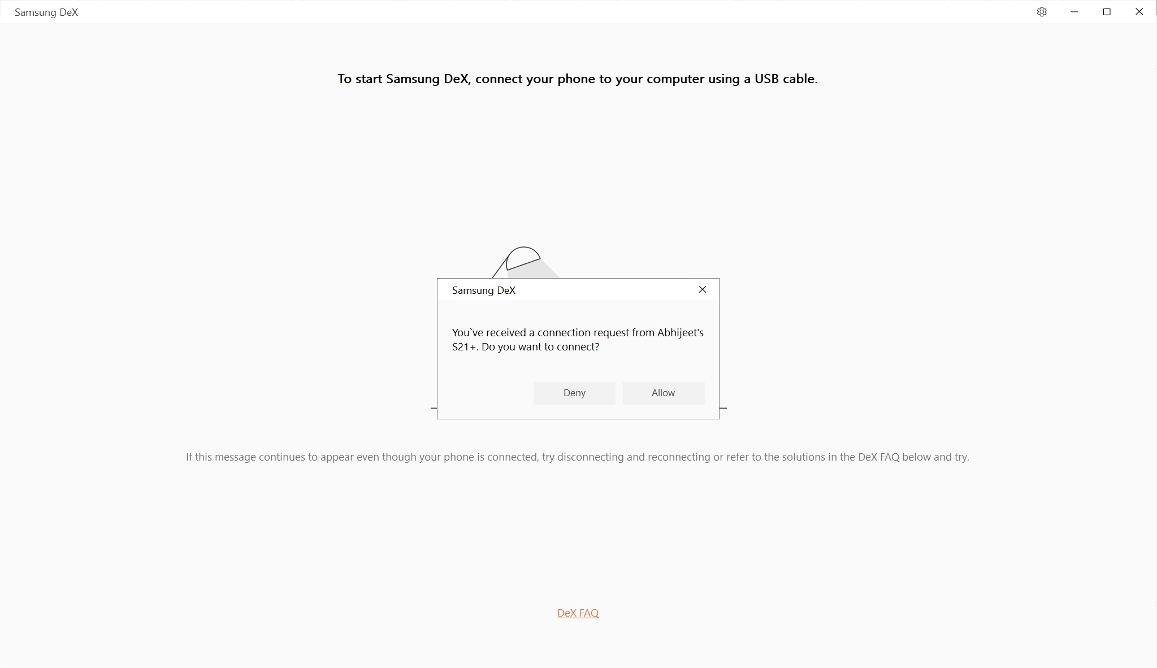Viewport: 1157px width, 668px height.
Task: Minimize the Samsung DeX window
Action: (x=1074, y=12)
